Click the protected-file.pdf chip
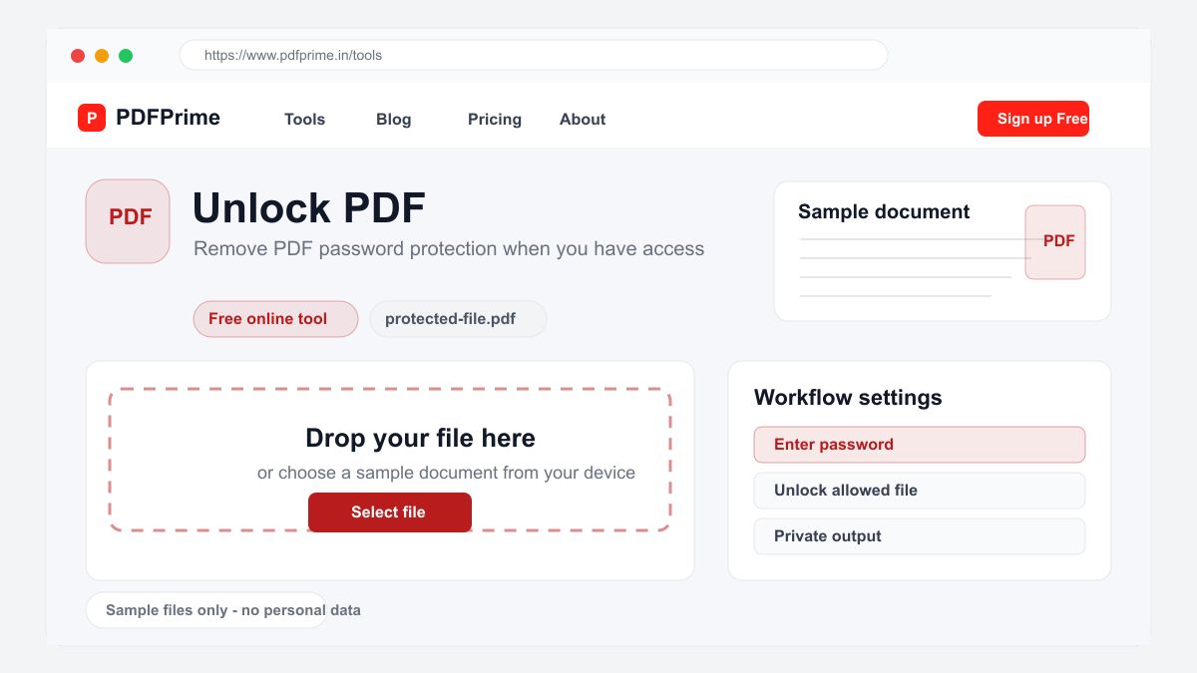 458,319
